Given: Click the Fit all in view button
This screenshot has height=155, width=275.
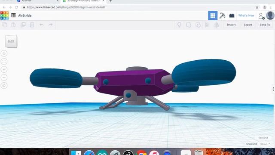Looking at the screenshot, I should tap(4, 62).
